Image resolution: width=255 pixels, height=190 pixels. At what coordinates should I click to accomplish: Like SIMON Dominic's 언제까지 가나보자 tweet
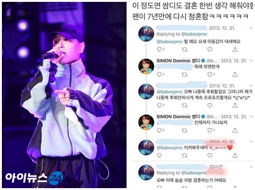pos(211,130)
